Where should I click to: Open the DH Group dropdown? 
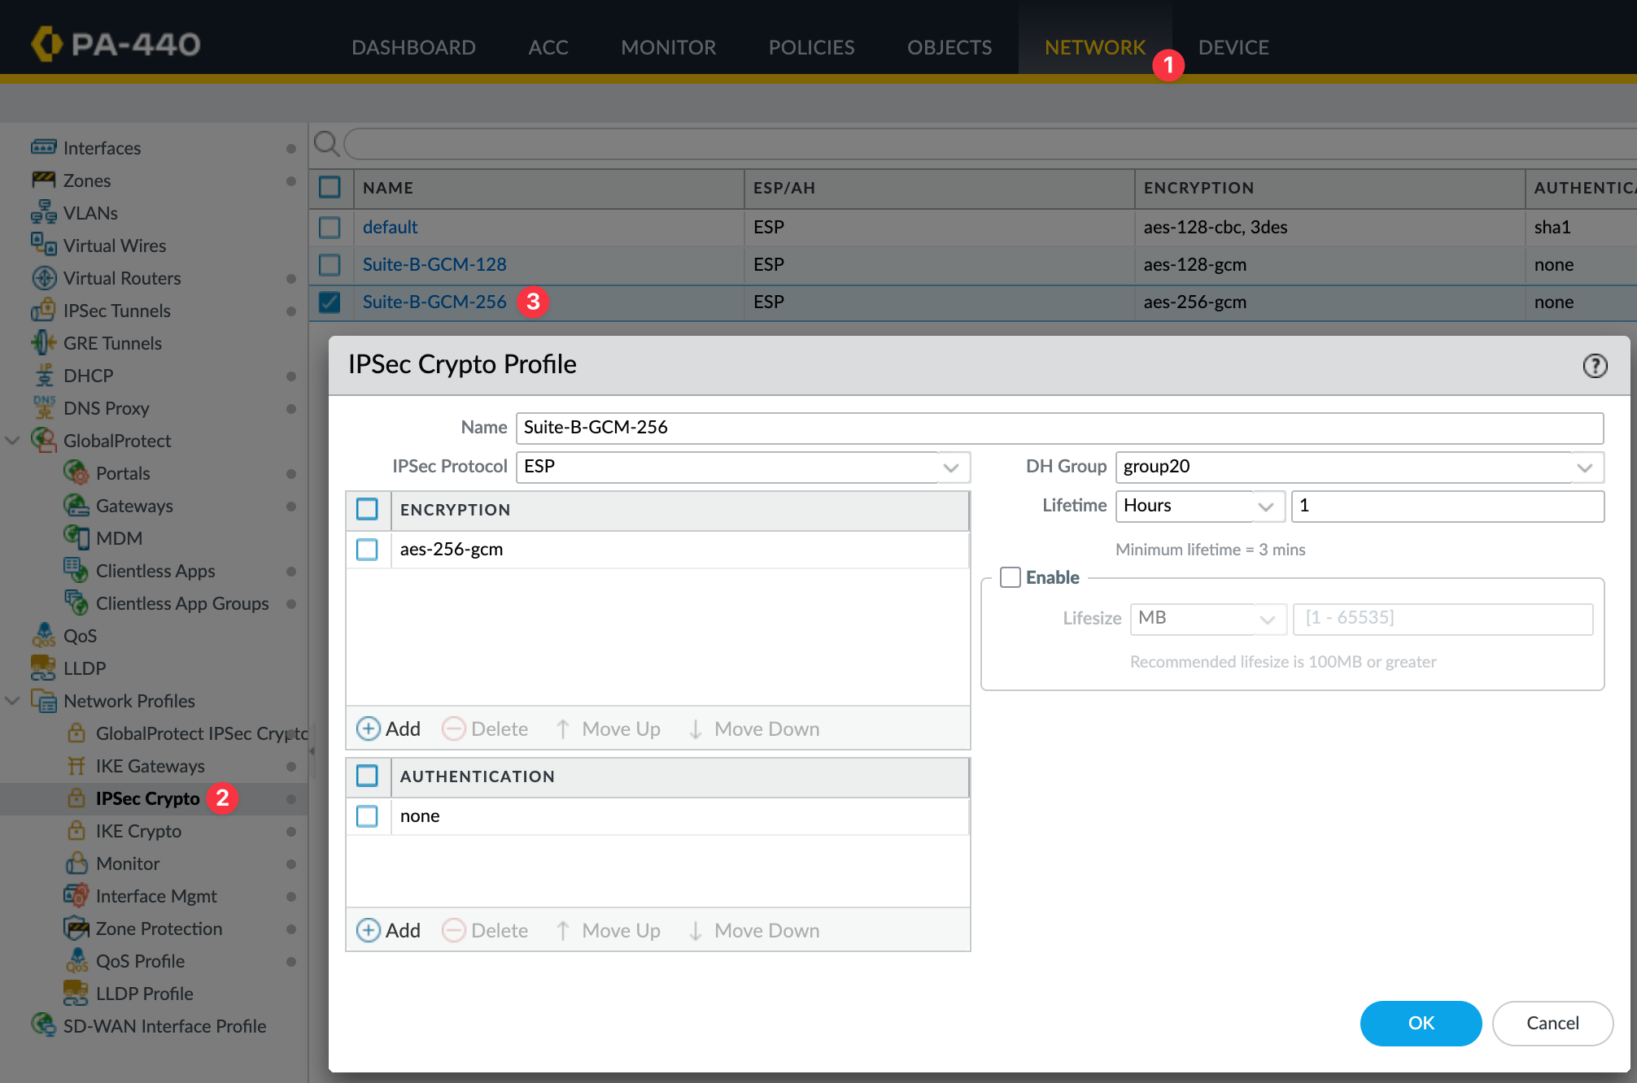(1584, 467)
